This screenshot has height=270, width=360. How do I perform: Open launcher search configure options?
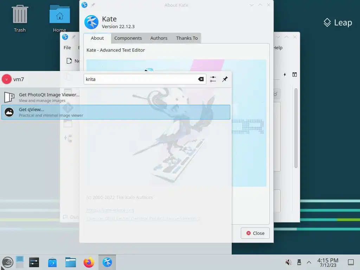pos(213,79)
